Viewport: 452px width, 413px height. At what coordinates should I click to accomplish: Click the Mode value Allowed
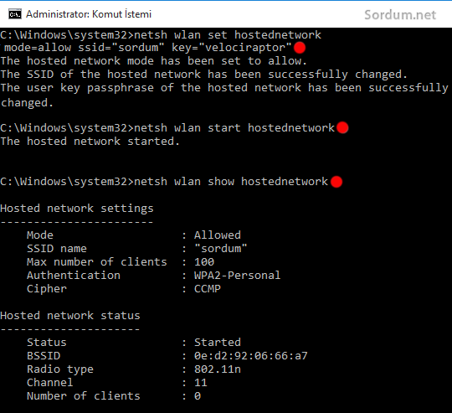[218, 235]
